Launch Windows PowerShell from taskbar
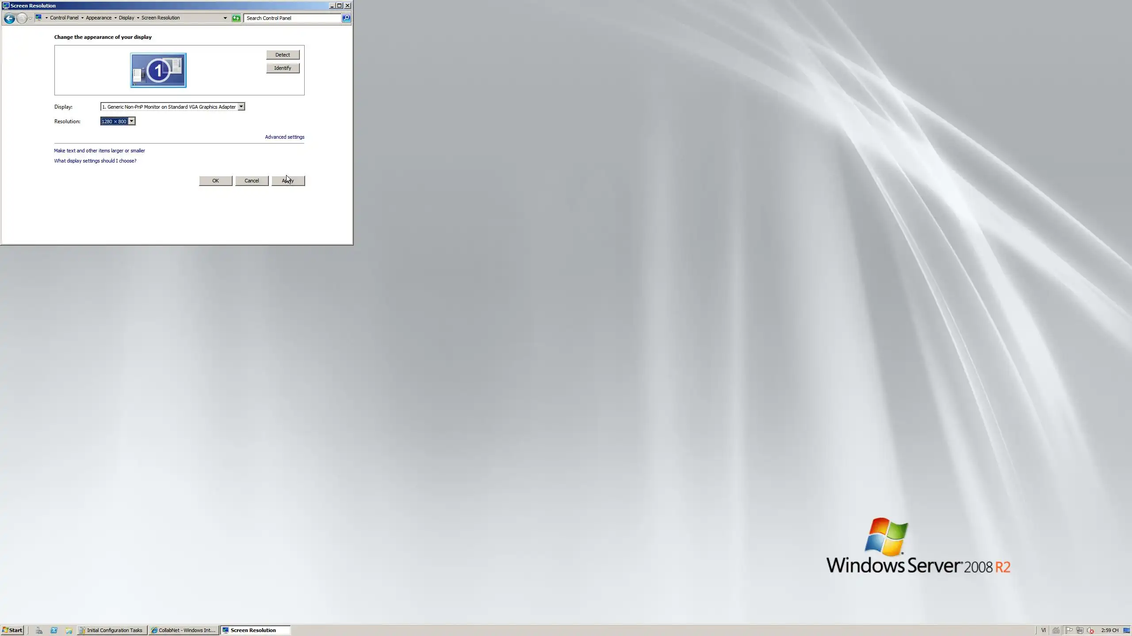 click(54, 630)
